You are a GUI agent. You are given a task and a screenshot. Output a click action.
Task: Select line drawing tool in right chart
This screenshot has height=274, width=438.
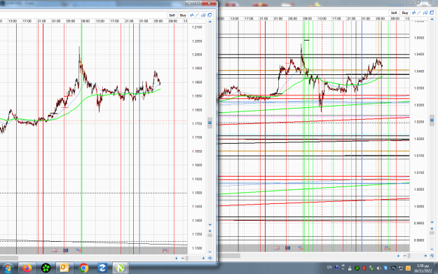pyautogui.click(x=419, y=13)
